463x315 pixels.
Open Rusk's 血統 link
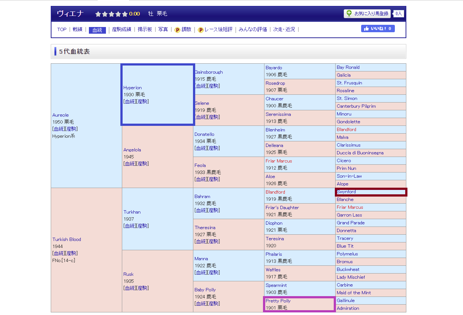[x=130, y=288]
